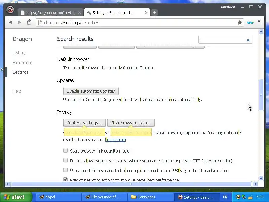This screenshot has height=202, width=269.
Task: Open History in the sidebar
Action: (19, 53)
